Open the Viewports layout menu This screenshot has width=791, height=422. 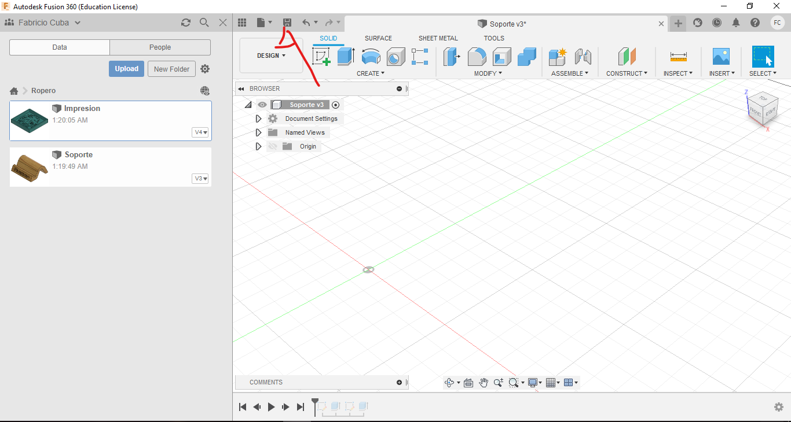point(569,383)
